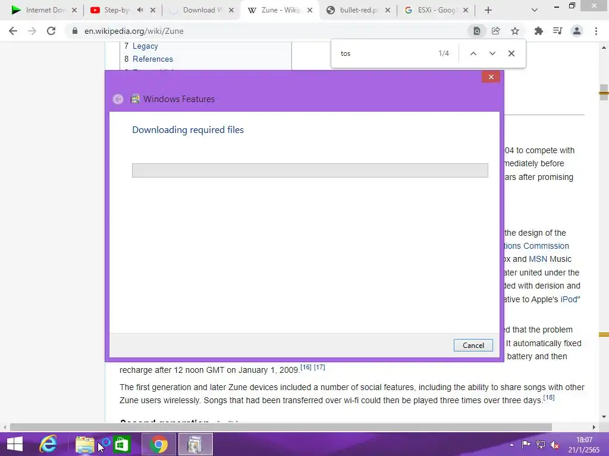Click the find-in-page search icon in address bar
This screenshot has width=609, height=456.
[x=476, y=31]
